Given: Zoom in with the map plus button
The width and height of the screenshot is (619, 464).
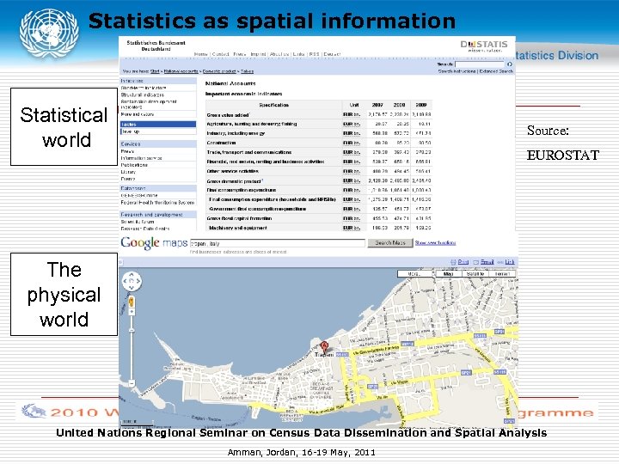Looking at the screenshot, I should point(132,312).
